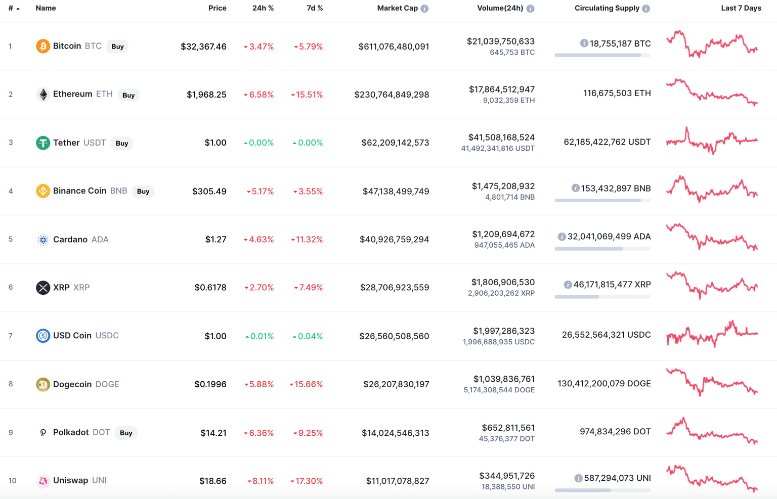Select the Uniswap UNI logo icon
Image resolution: width=777 pixels, height=499 pixels.
(x=43, y=480)
